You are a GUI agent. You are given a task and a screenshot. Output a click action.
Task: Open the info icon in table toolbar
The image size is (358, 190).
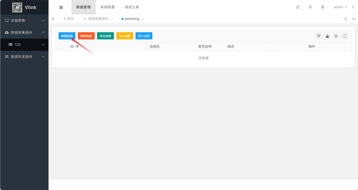(345, 36)
